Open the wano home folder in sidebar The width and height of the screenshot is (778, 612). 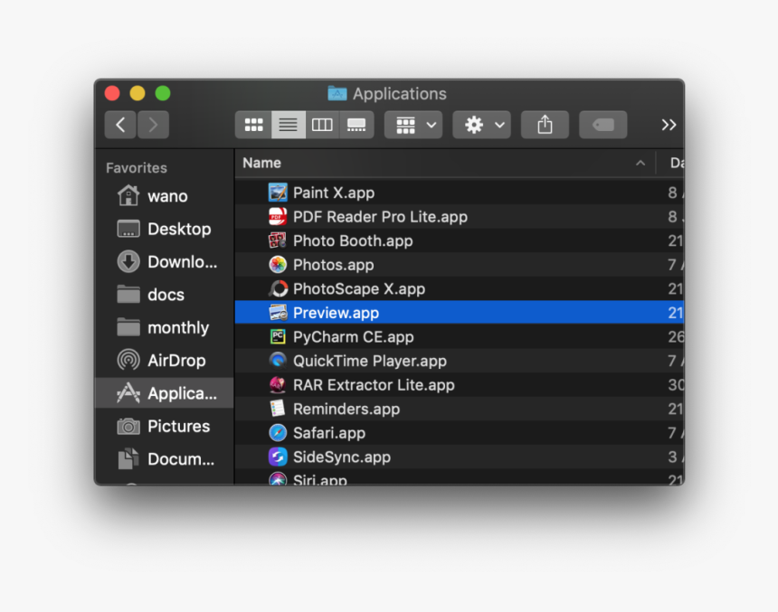point(164,196)
